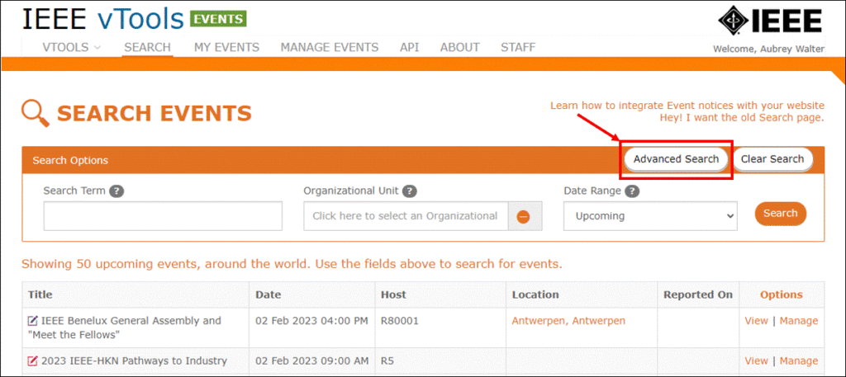
Task: Open the Date Range Upcoming dropdown
Action: click(650, 216)
